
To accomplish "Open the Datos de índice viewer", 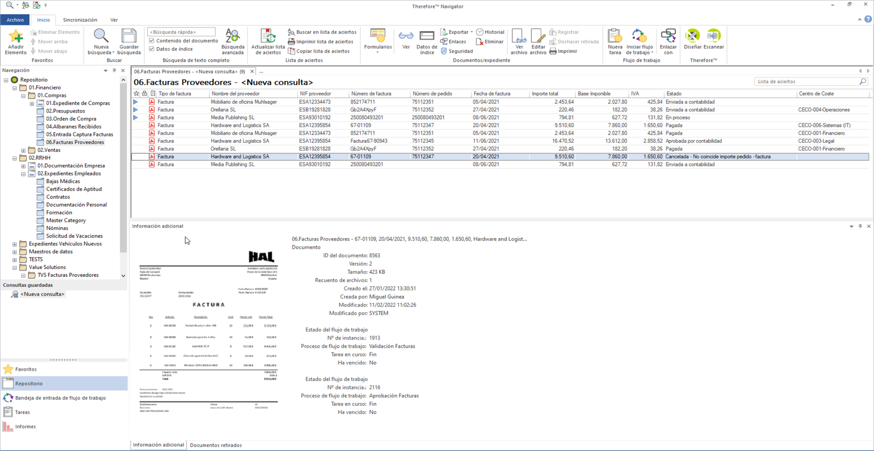I will (x=427, y=36).
